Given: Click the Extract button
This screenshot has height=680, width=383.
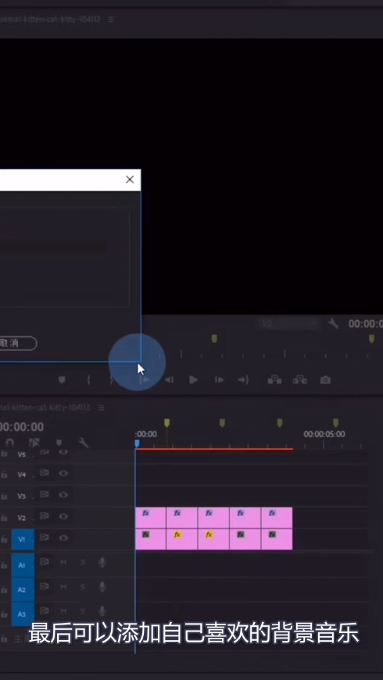Looking at the screenshot, I should (x=299, y=380).
